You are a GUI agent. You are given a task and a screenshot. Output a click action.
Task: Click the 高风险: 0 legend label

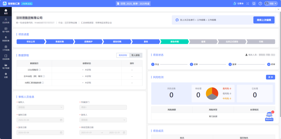click(227, 89)
